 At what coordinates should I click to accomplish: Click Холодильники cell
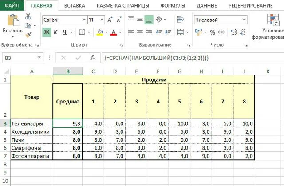(x=32, y=132)
